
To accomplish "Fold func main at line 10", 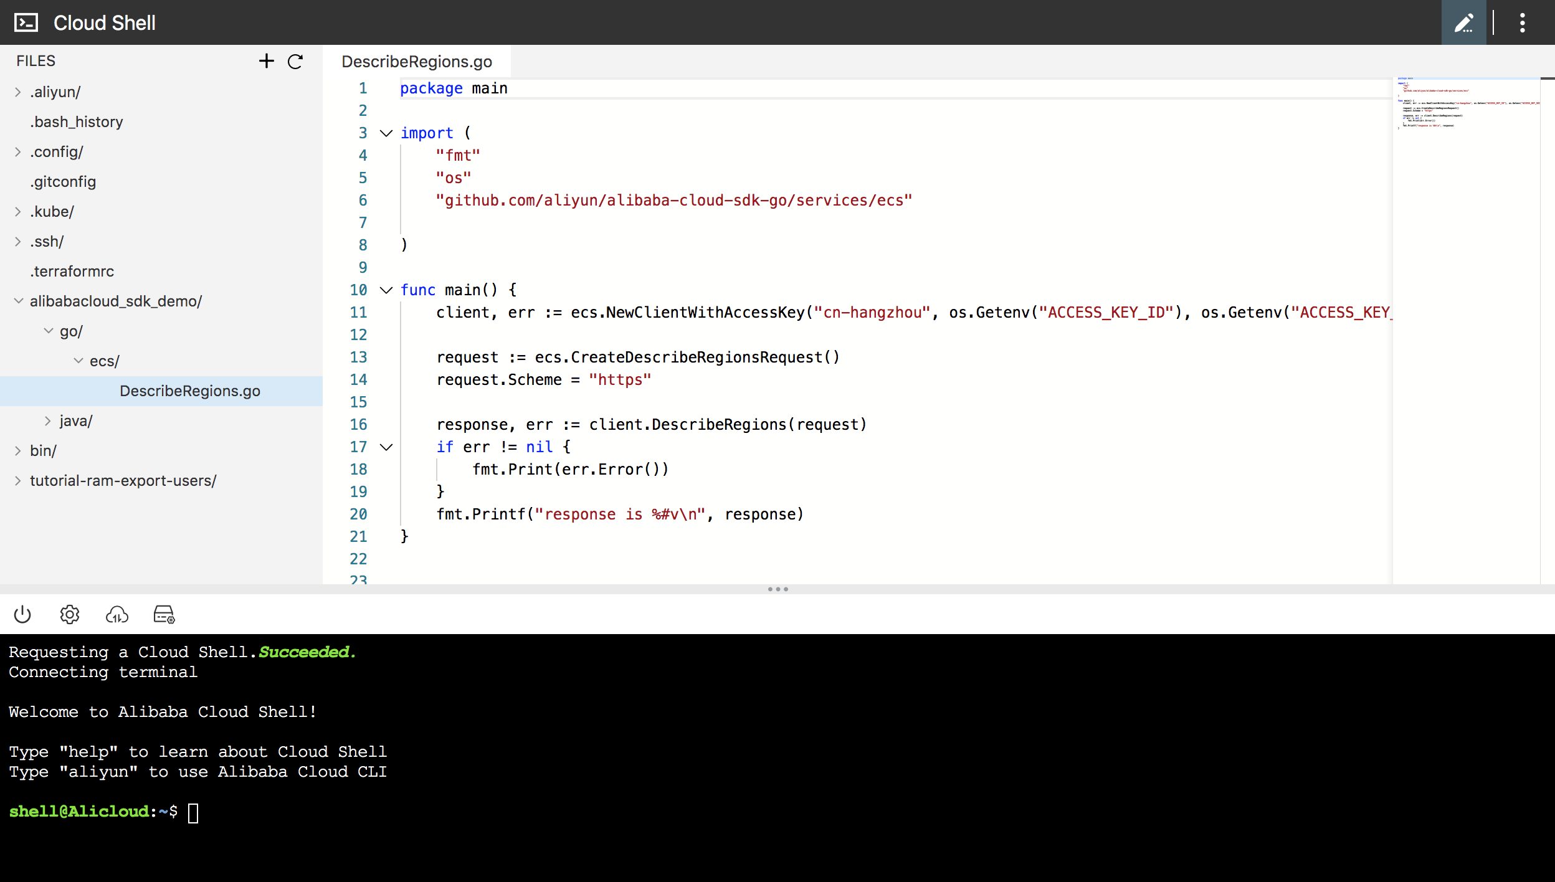I will click(386, 290).
